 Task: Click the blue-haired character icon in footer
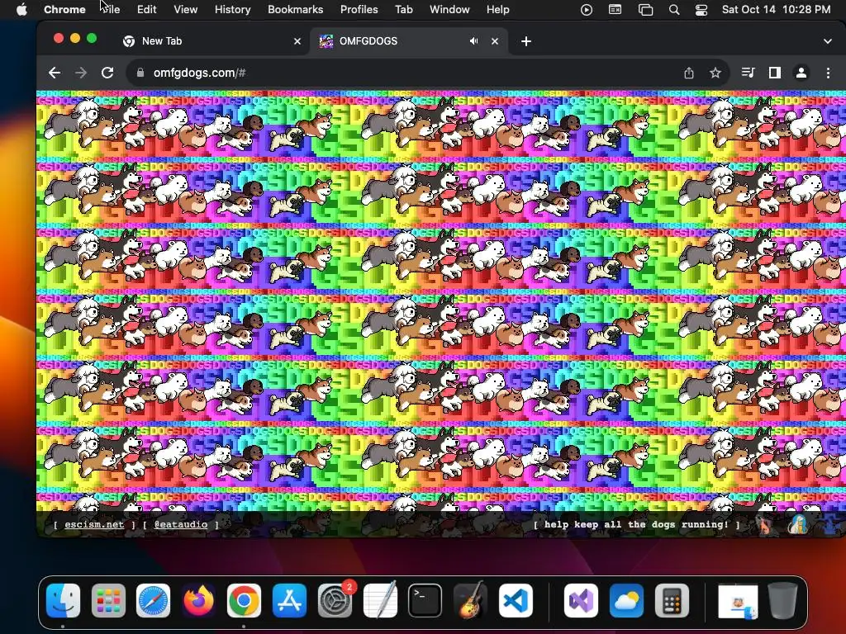point(798,524)
